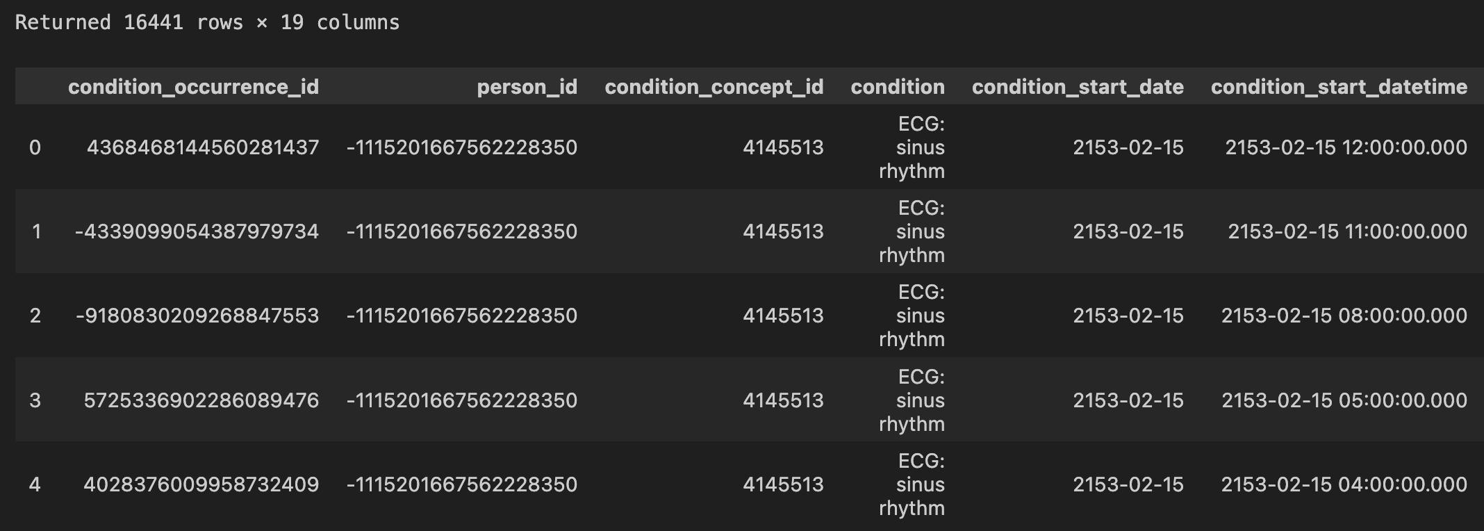Click start date 2153-02-15 in row 1

coord(1128,231)
